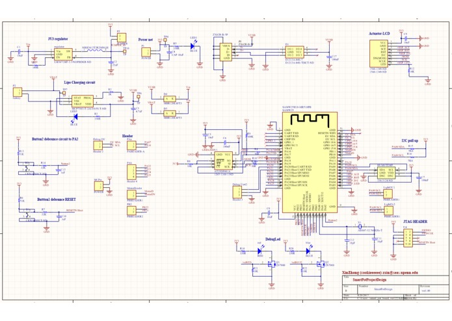Select the blue LED1 diode in Power net

point(193,46)
